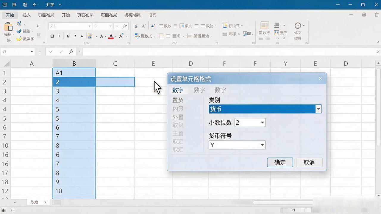Click the yellow checkmark icon beside 数数字
The height and width of the screenshot is (214, 381).
click(x=19, y=39)
